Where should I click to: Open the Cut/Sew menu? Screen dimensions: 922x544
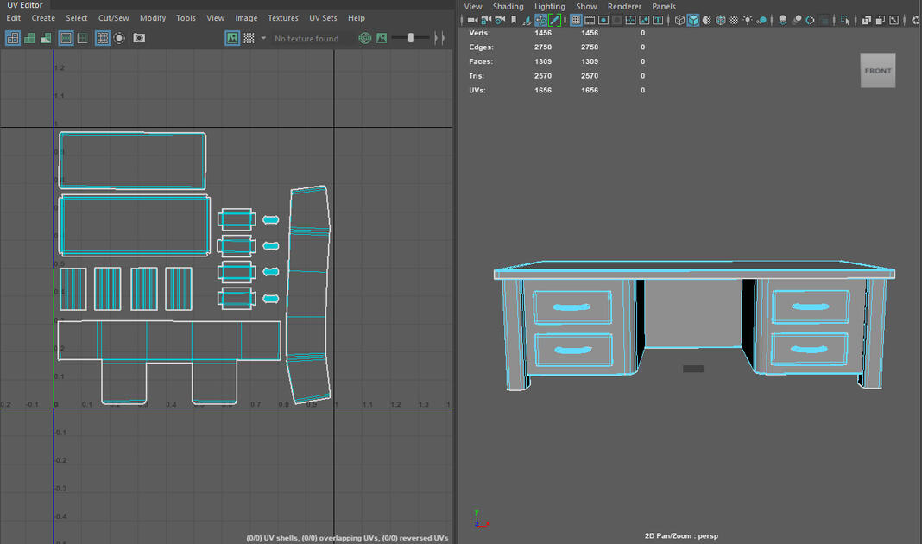pos(113,18)
